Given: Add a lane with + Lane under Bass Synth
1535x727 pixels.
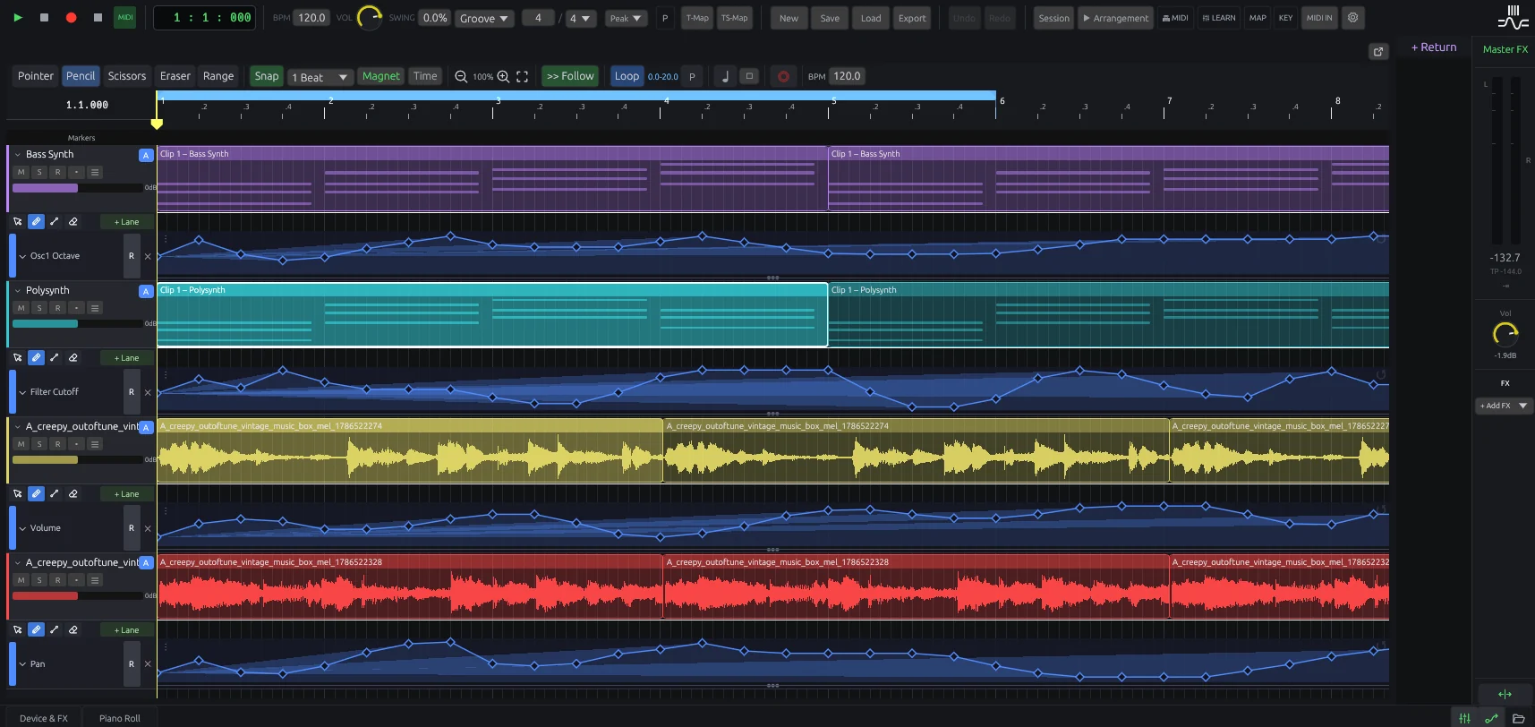Looking at the screenshot, I should 126,221.
